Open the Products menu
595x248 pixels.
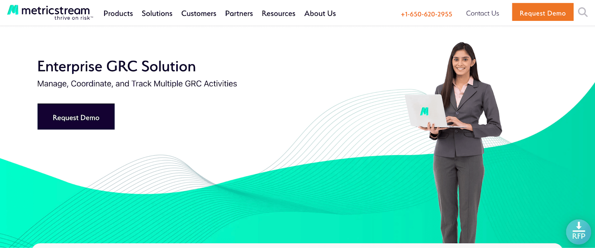118,13
